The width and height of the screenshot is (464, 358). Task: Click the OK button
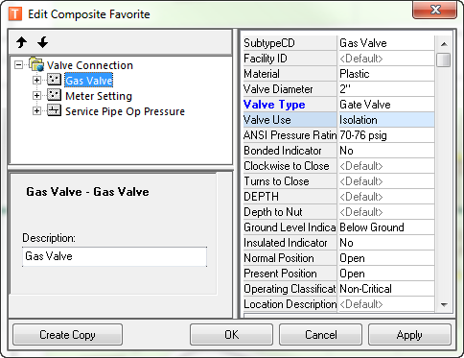coord(231,335)
